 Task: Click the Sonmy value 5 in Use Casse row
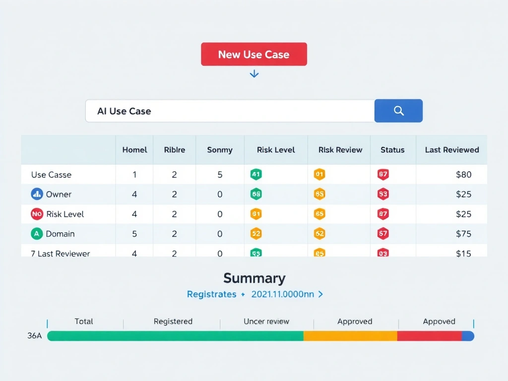220,175
